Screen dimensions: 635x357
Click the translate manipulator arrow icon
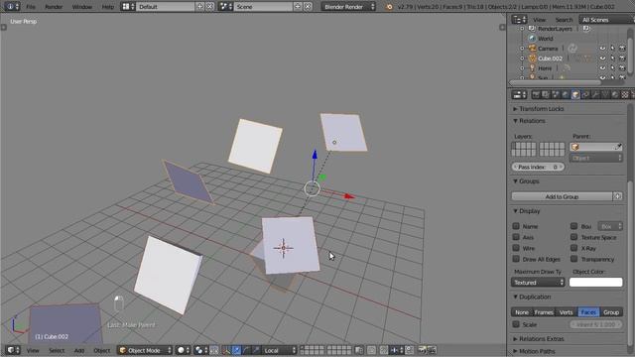236,350
